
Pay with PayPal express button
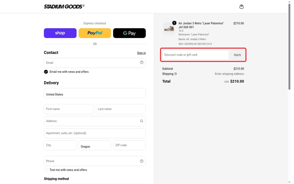(95, 33)
